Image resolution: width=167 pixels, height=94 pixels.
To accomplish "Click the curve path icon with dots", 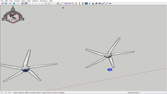I will click(x=62, y=3).
